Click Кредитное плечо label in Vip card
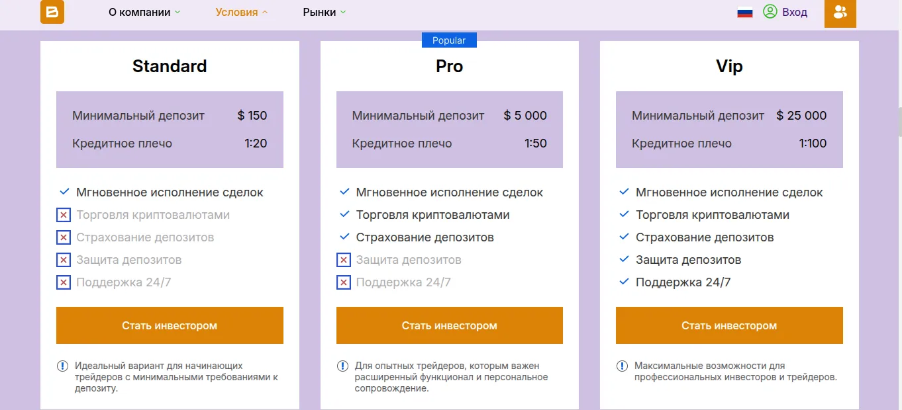 681,143
